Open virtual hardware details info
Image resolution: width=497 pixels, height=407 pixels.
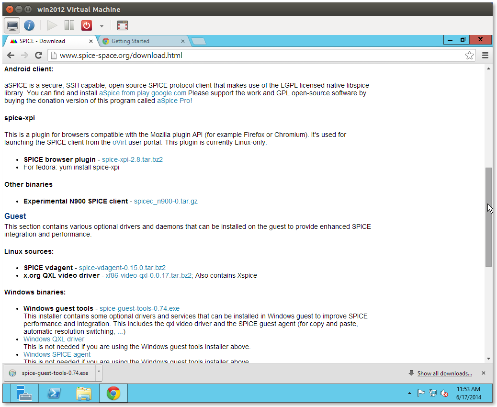pyautogui.click(x=29, y=26)
